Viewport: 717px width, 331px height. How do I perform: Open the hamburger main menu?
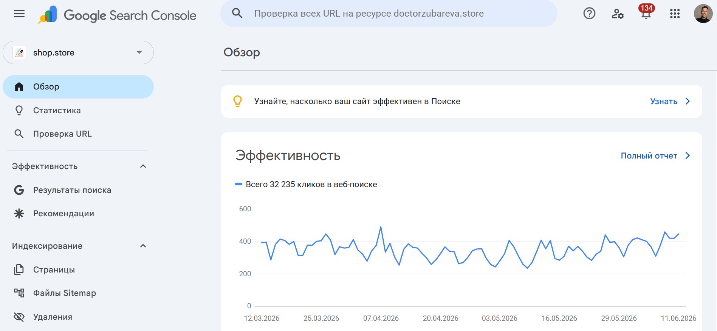tap(19, 14)
